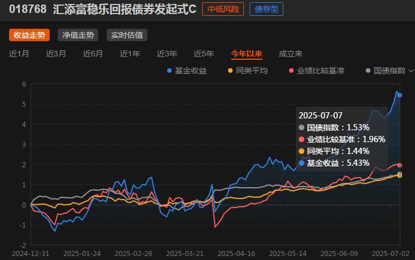Click the orange legend dot for 同类平均
415x260 pixels.
[230, 70]
